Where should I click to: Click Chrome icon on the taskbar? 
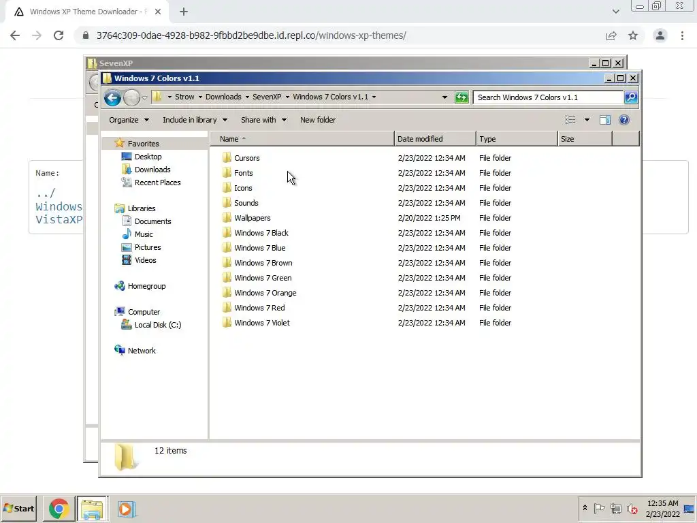[x=59, y=509]
